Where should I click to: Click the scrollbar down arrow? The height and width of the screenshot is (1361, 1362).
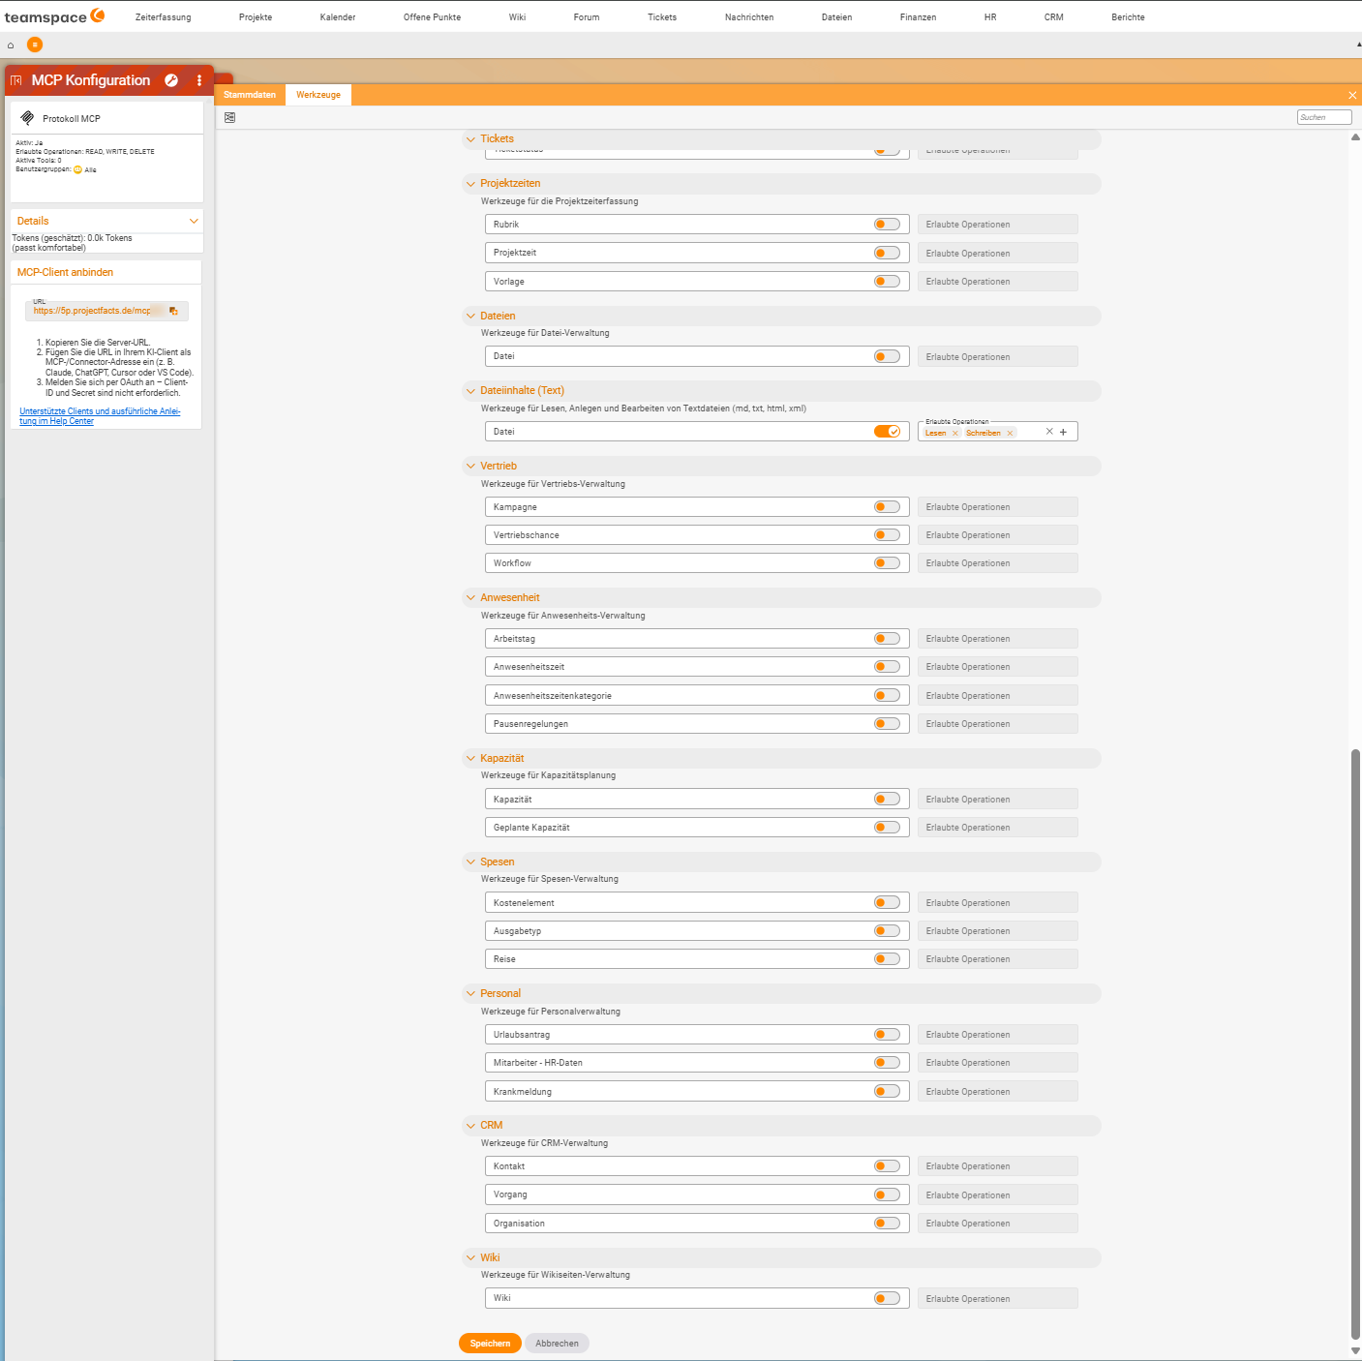tap(1355, 1351)
